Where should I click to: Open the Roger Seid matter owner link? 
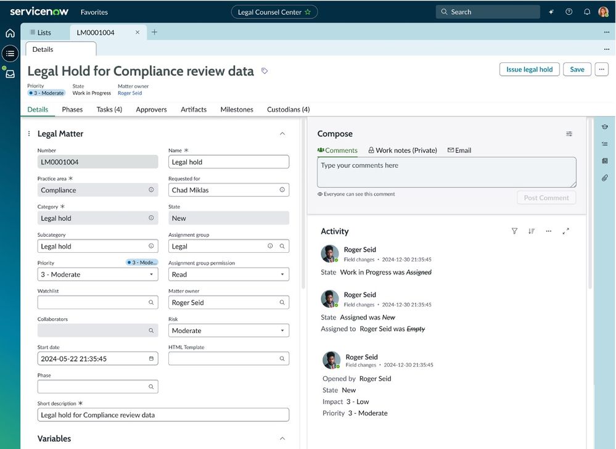click(129, 93)
